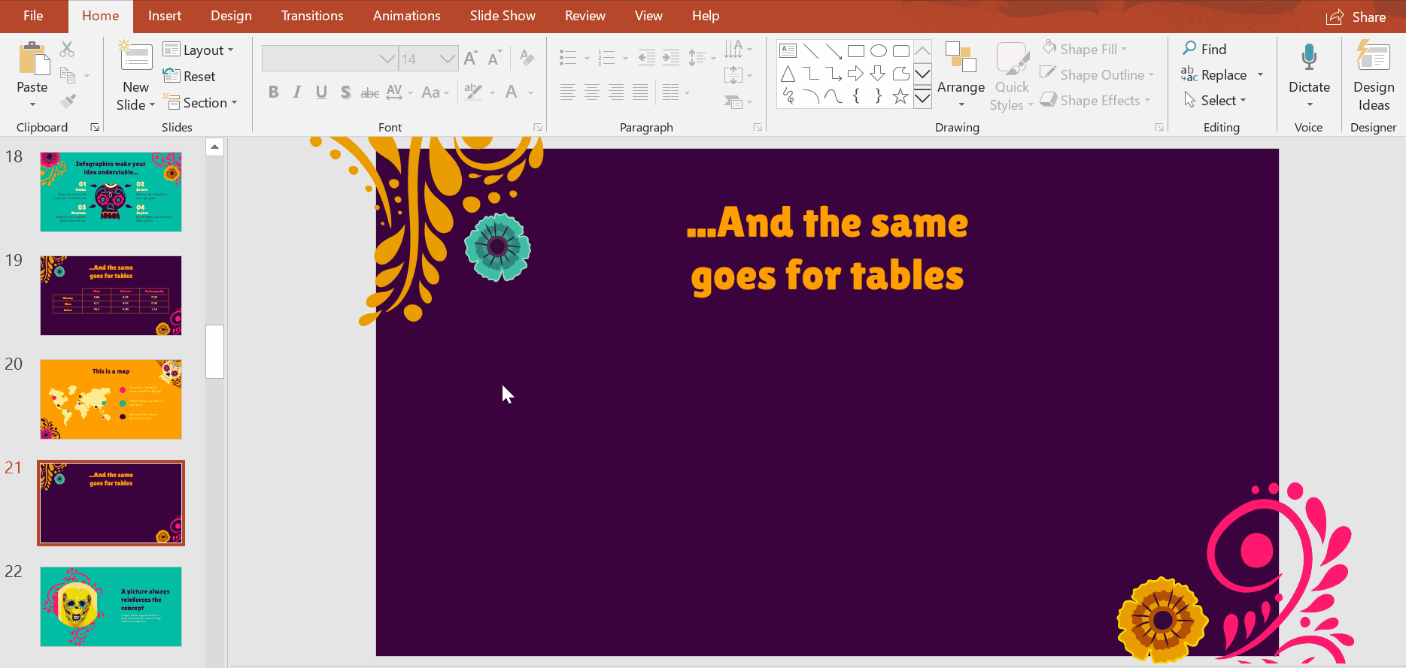This screenshot has height=668, width=1406.
Task: Select the rectangle shape in gallery
Action: pos(855,51)
